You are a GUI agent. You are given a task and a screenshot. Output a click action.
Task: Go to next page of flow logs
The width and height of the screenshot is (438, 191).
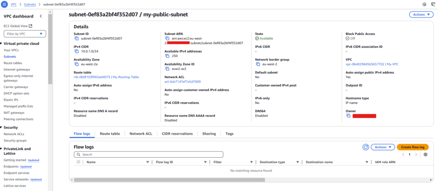click(x=416, y=154)
